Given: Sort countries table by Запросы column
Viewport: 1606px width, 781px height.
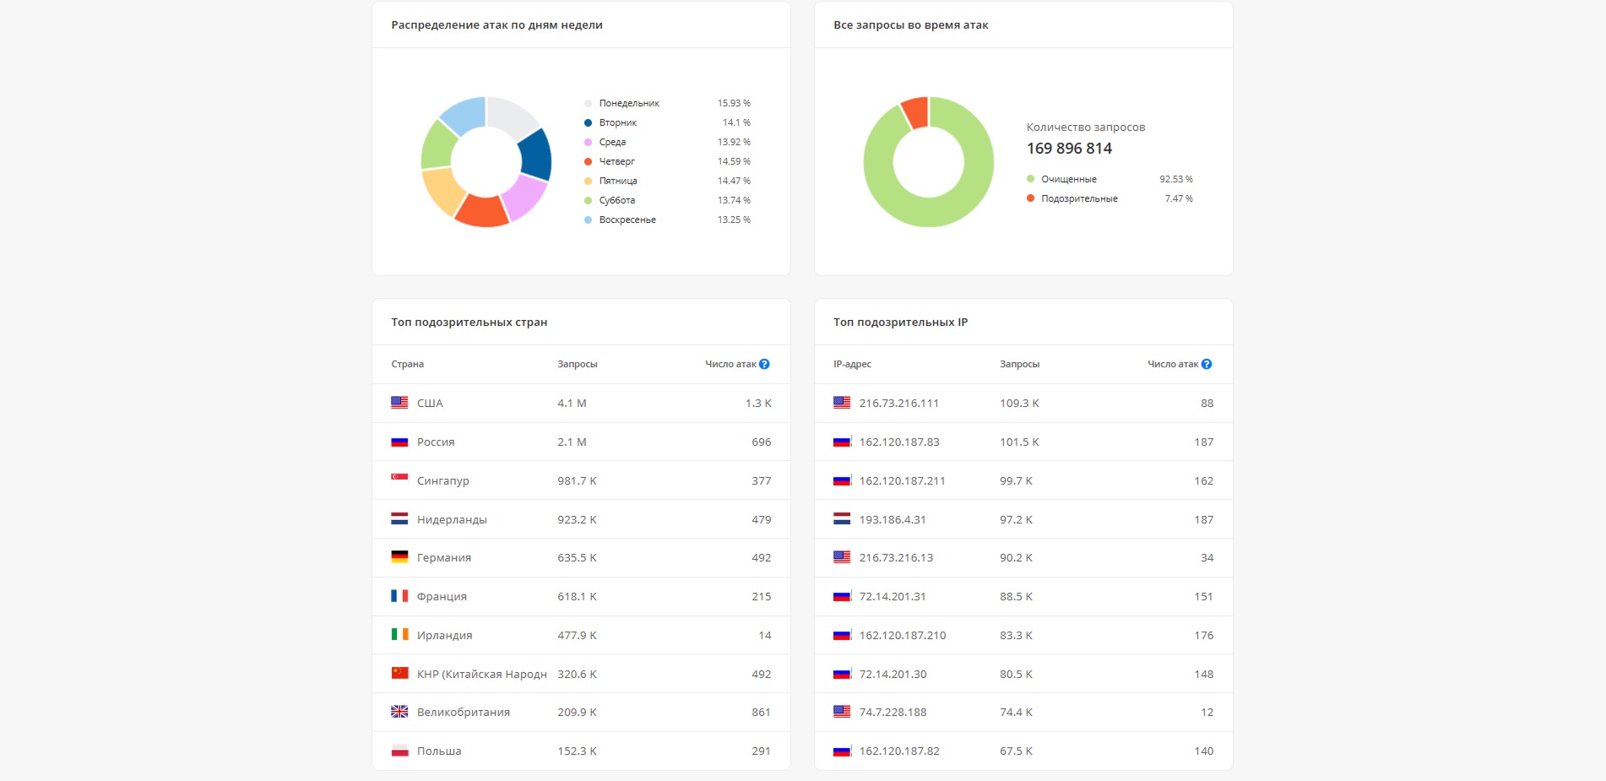Looking at the screenshot, I should pyautogui.click(x=577, y=364).
